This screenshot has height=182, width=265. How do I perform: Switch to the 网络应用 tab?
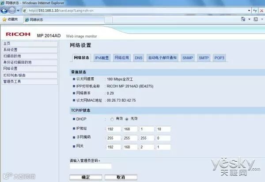tap(122, 58)
